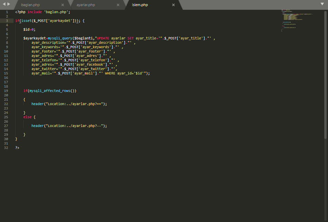Click the 'SET' SQL keyword
Viewport: 328px width, 222px height.
pos(130,38)
